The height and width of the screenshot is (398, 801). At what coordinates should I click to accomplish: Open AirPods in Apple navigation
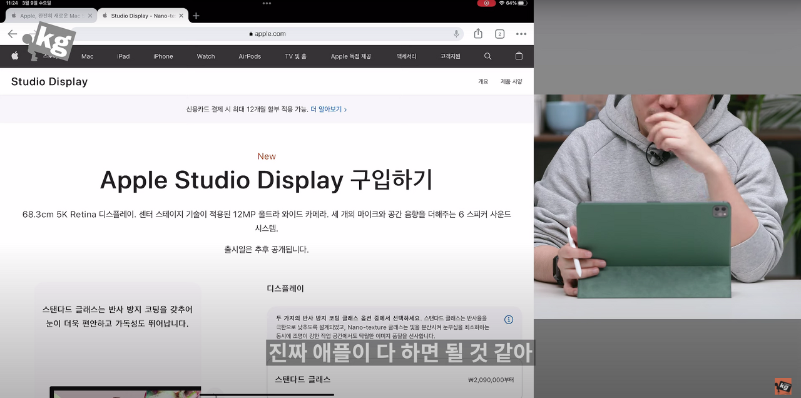pyautogui.click(x=250, y=56)
